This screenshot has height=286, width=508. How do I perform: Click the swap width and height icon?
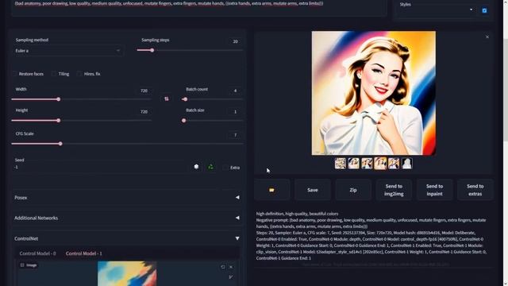point(167,99)
